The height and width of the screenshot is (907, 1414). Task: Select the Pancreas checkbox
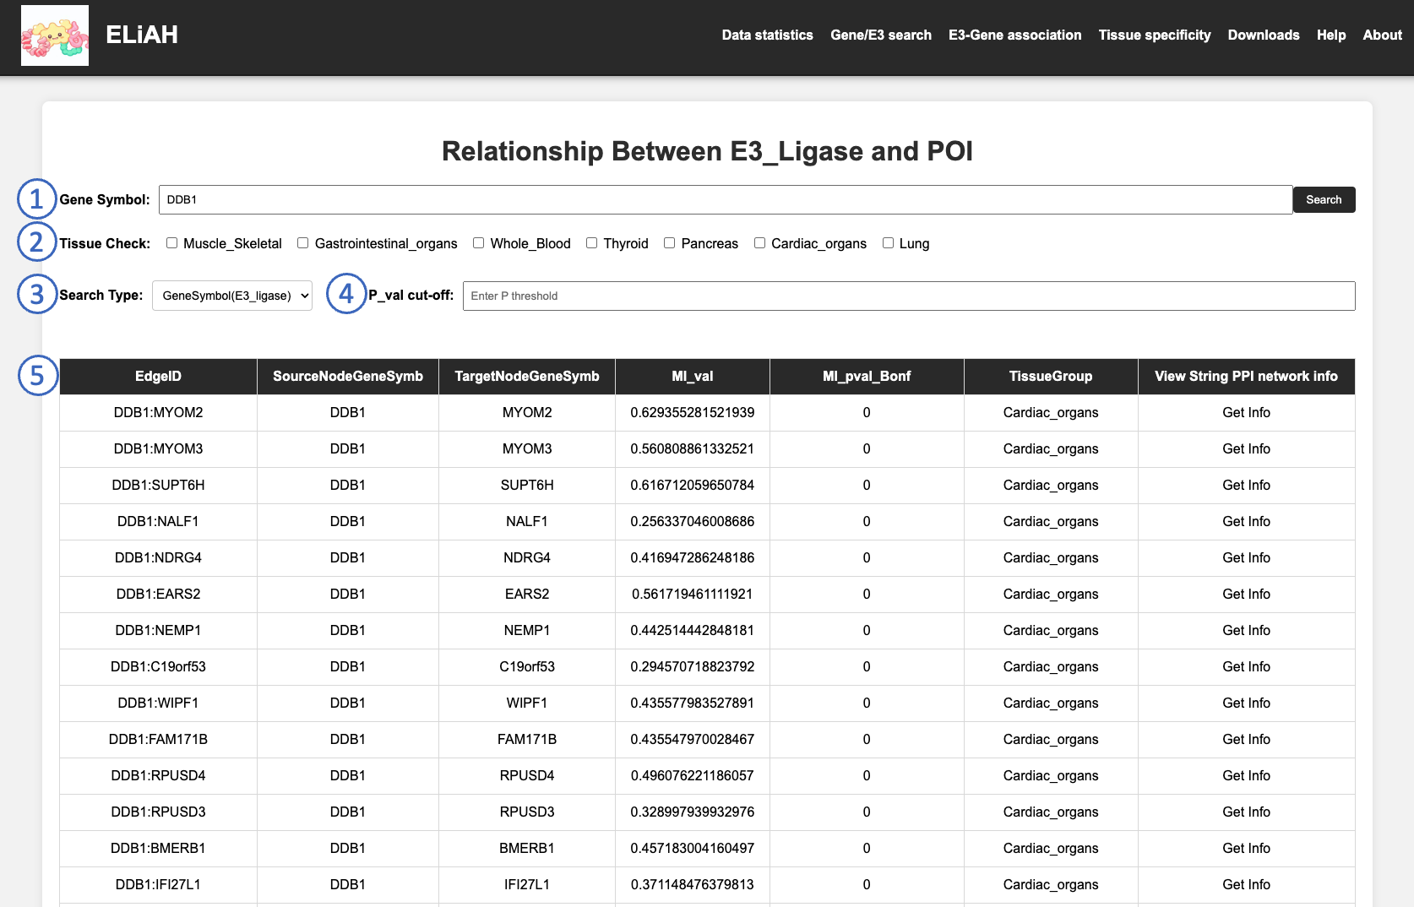[x=670, y=243]
